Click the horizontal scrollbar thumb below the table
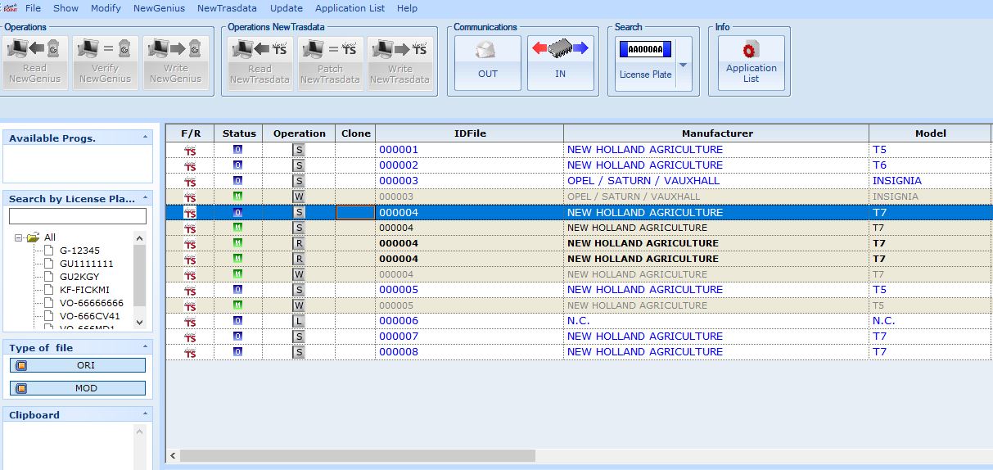Image resolution: width=993 pixels, height=470 pixels. tap(358, 455)
